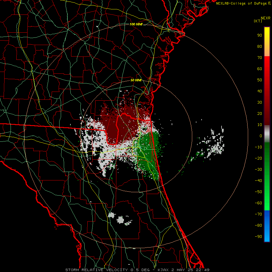Viewport: 272px width, 272px height.
Task: Click the -70 value on velocity scale
Action: pos(258,214)
